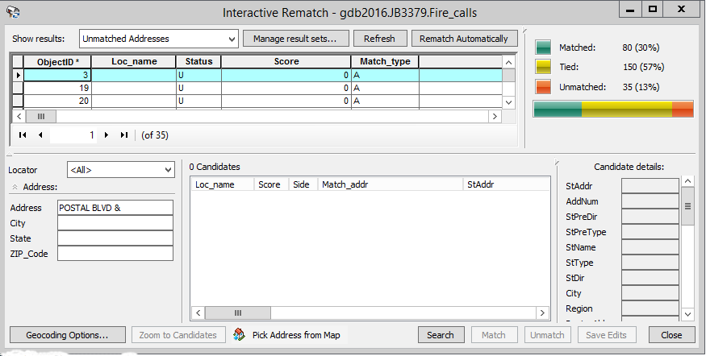Open Geocoding Options
Image resolution: width=706 pixels, height=356 pixels.
pos(67,335)
